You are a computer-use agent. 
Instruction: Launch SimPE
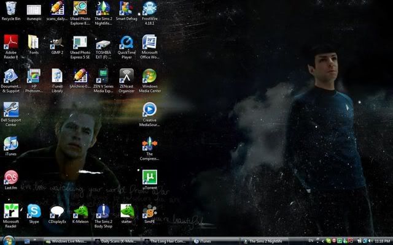point(150,214)
